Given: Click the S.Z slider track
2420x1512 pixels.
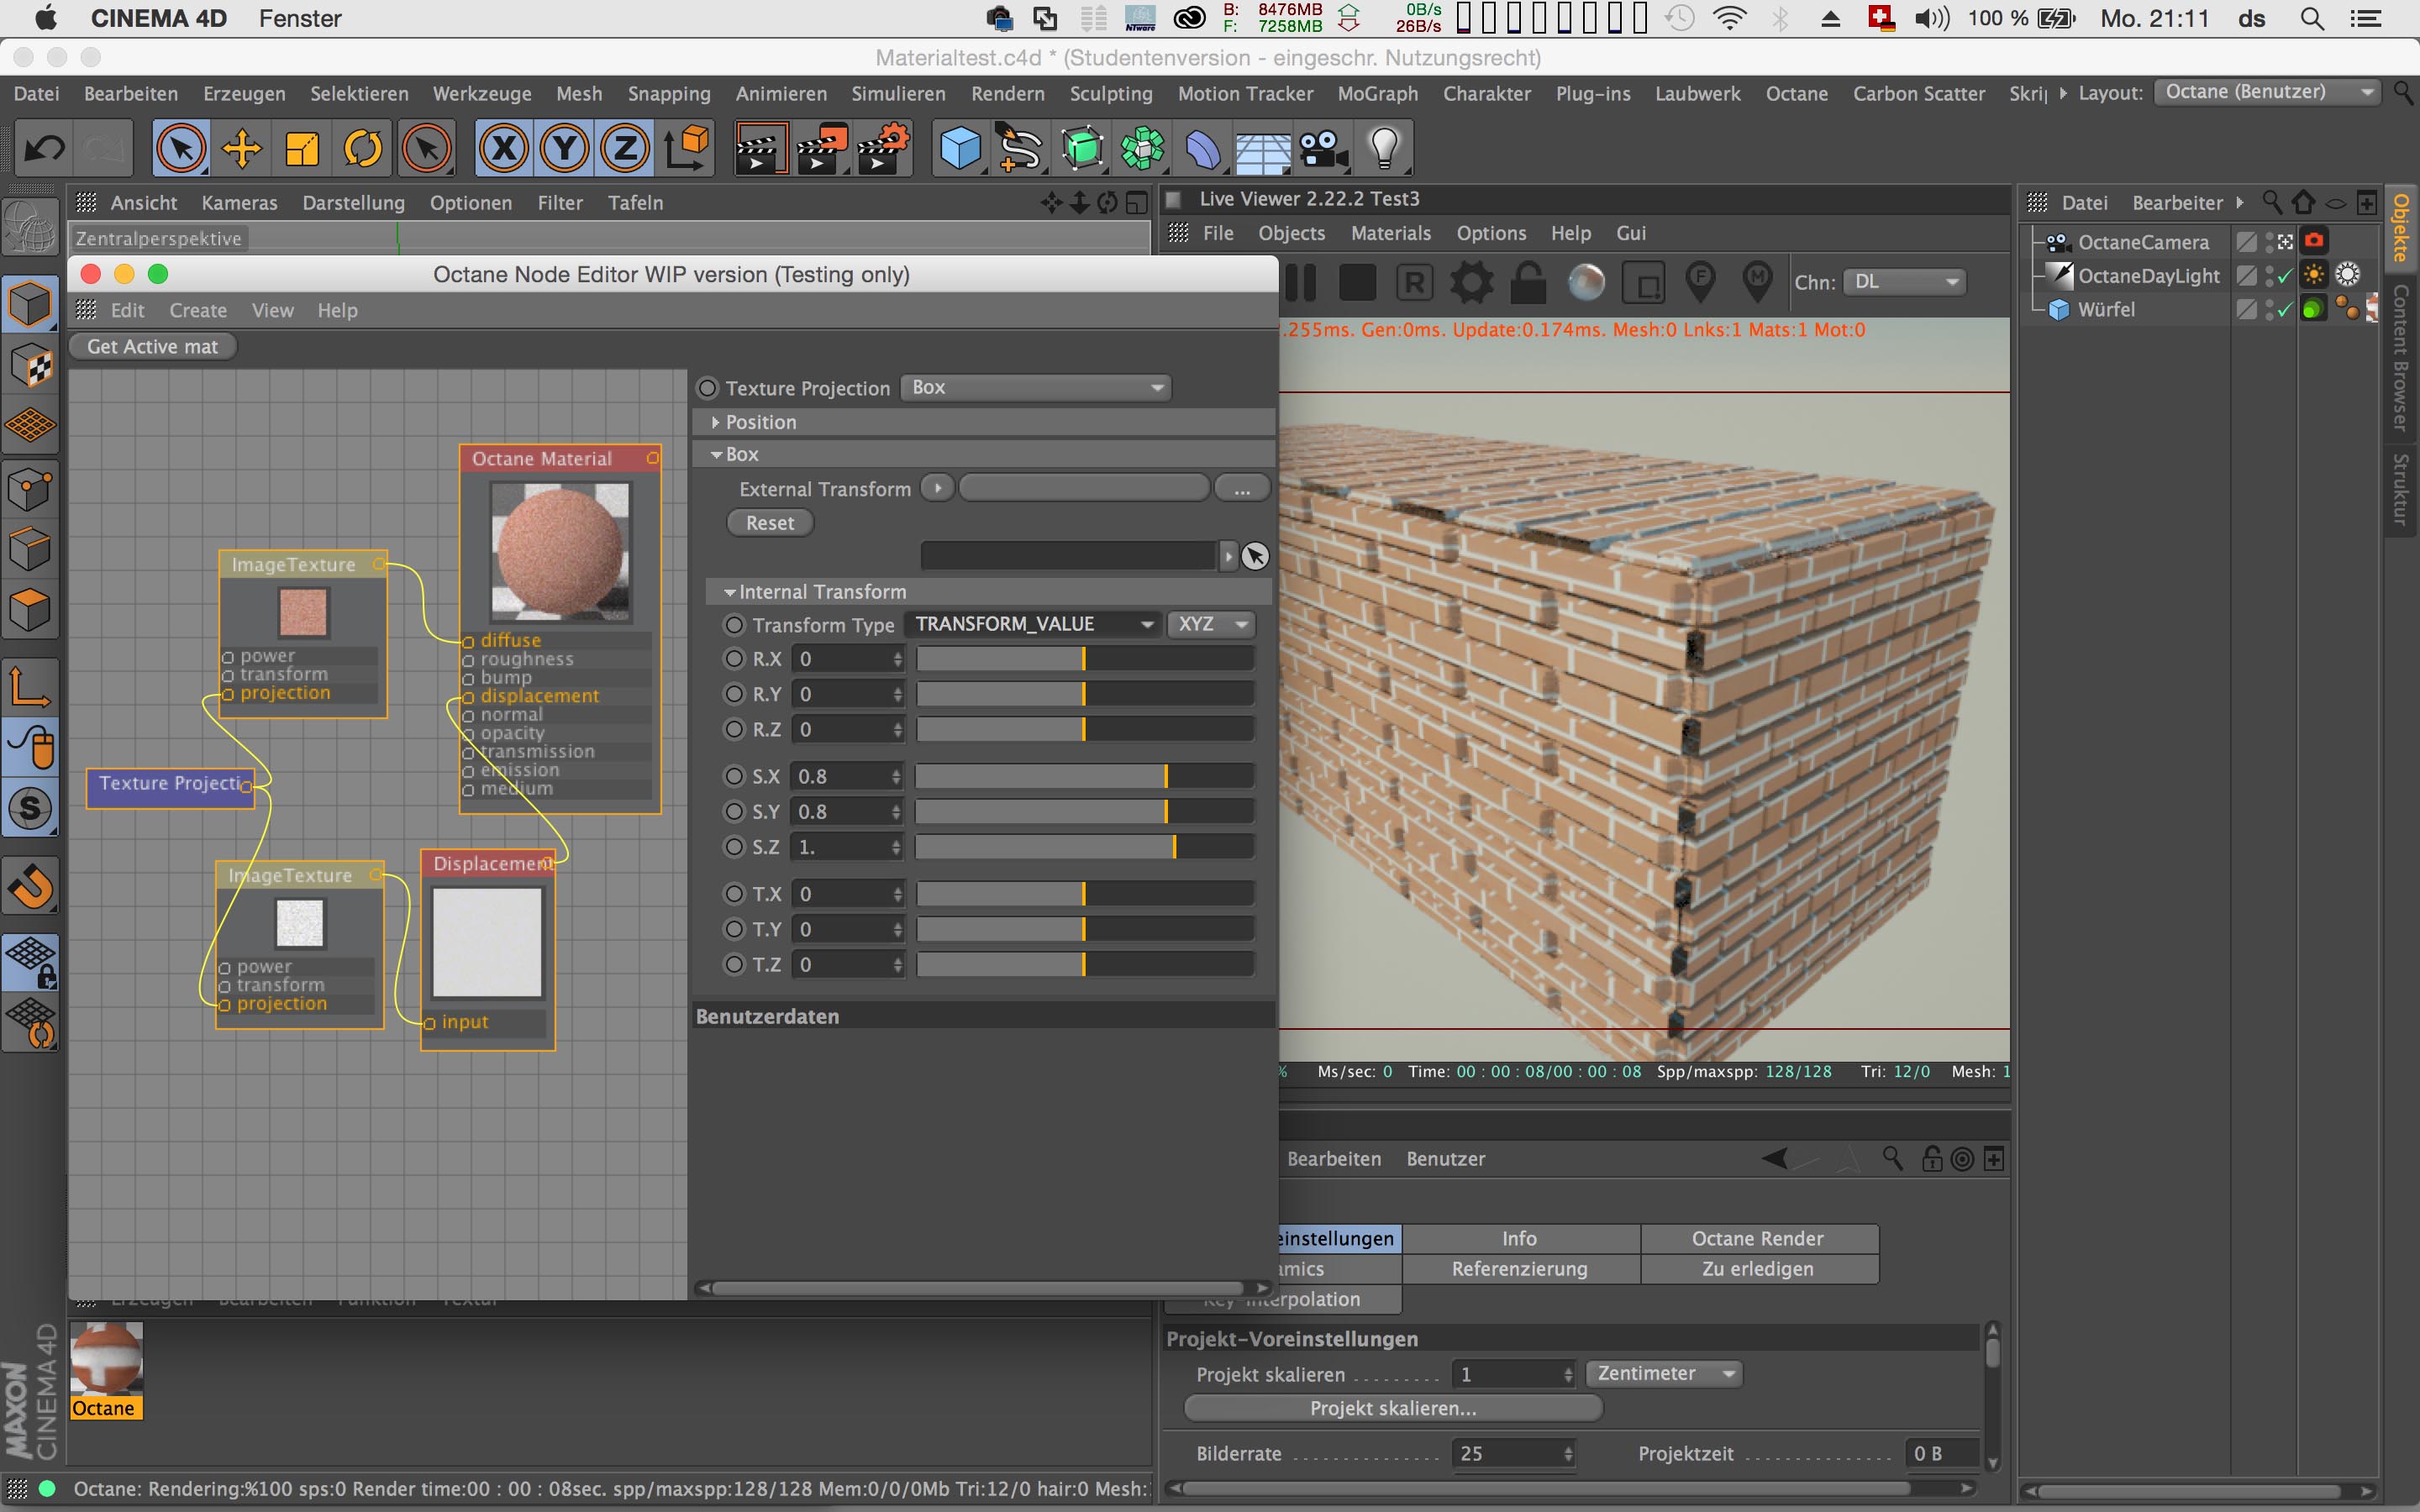Looking at the screenshot, I should coord(1084,847).
